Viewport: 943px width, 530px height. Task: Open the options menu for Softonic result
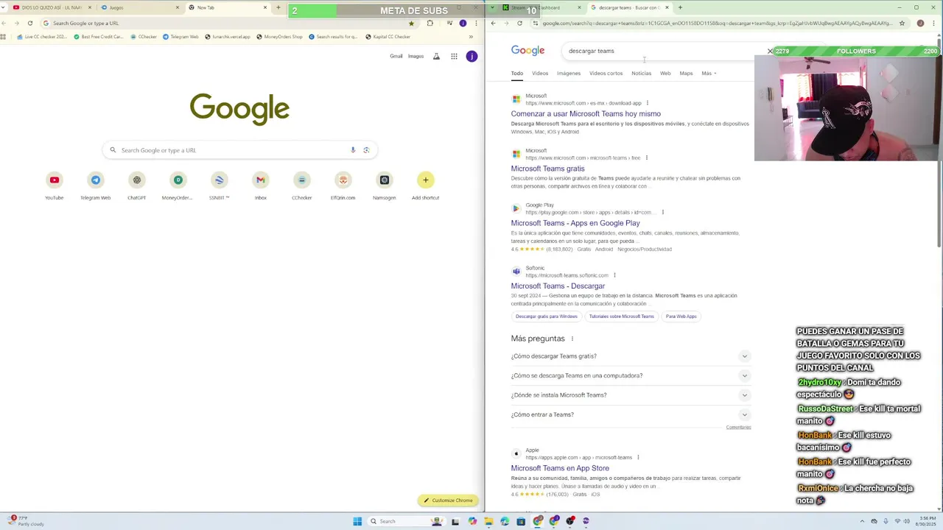(x=616, y=275)
